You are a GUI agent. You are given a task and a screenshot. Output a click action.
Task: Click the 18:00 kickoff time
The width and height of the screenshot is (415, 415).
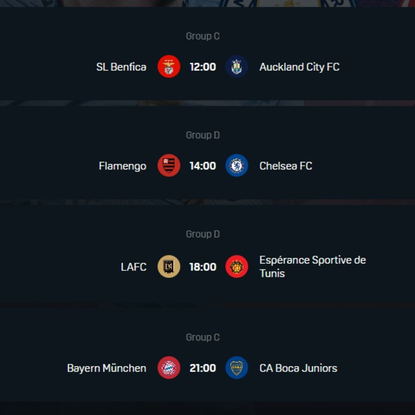coord(203,267)
